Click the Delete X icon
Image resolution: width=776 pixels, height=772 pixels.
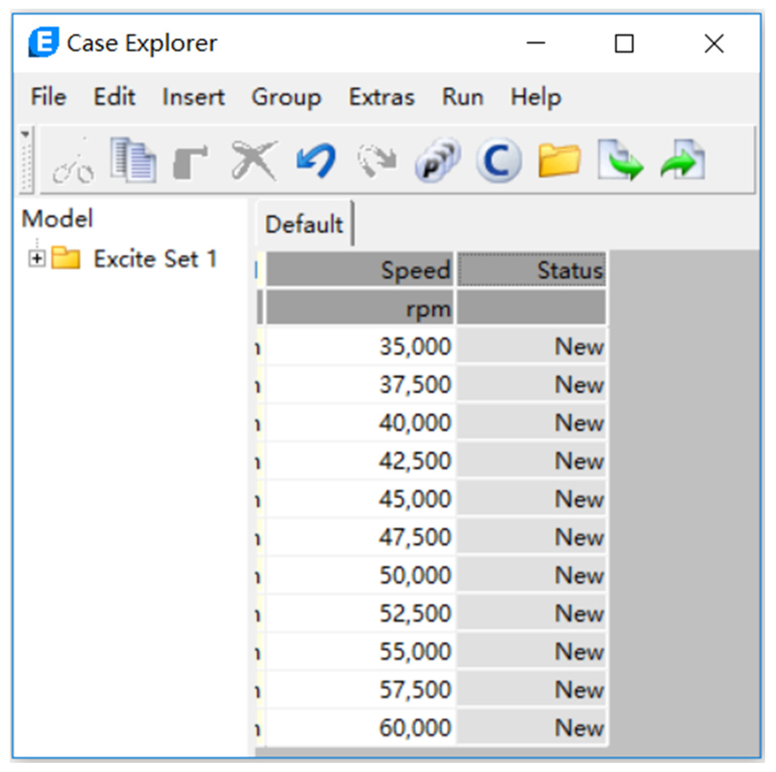254,160
